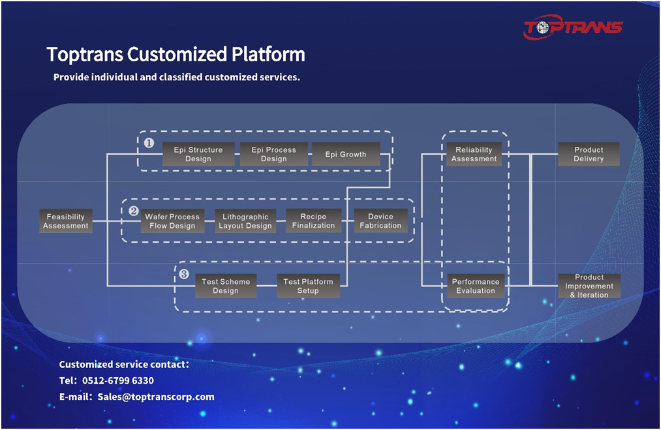The image size is (661, 430).
Task: Select the Epi Structure Design box
Action: tap(198, 154)
